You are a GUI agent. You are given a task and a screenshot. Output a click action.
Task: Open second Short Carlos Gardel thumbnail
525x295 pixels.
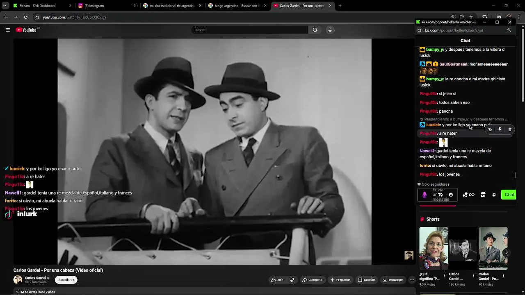463,248
